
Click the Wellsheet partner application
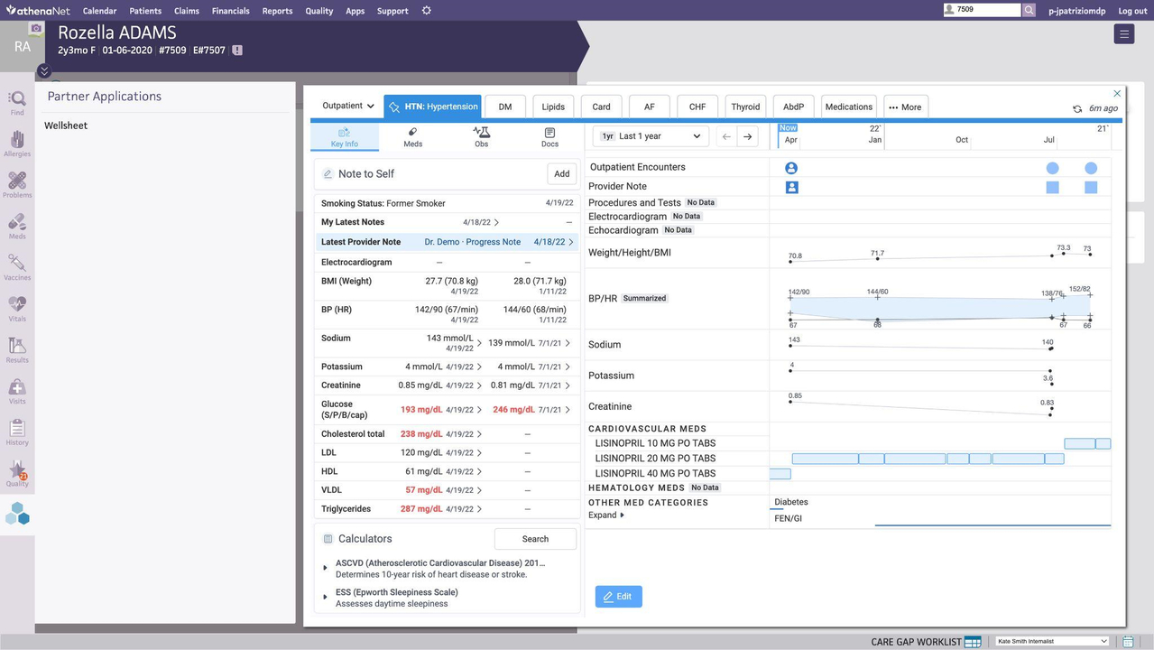[66, 125]
